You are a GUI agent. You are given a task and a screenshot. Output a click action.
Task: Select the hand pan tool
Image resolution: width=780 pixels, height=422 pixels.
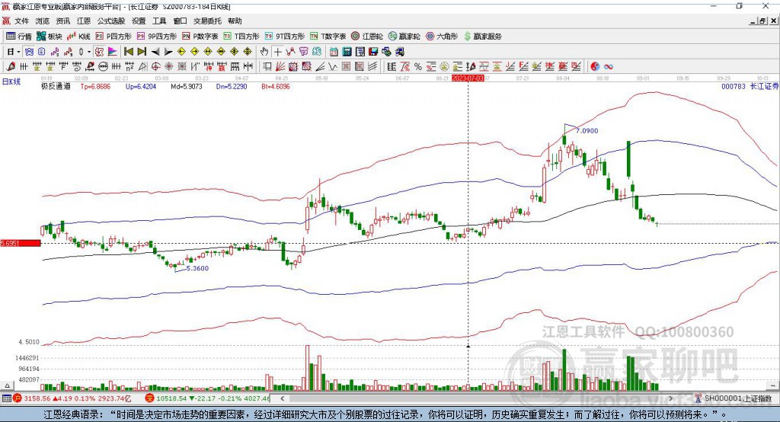point(264,52)
